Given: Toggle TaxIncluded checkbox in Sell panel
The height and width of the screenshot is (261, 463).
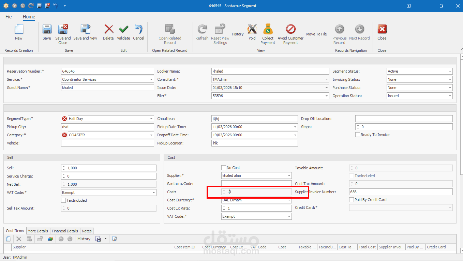Looking at the screenshot, I should click(x=63, y=200).
